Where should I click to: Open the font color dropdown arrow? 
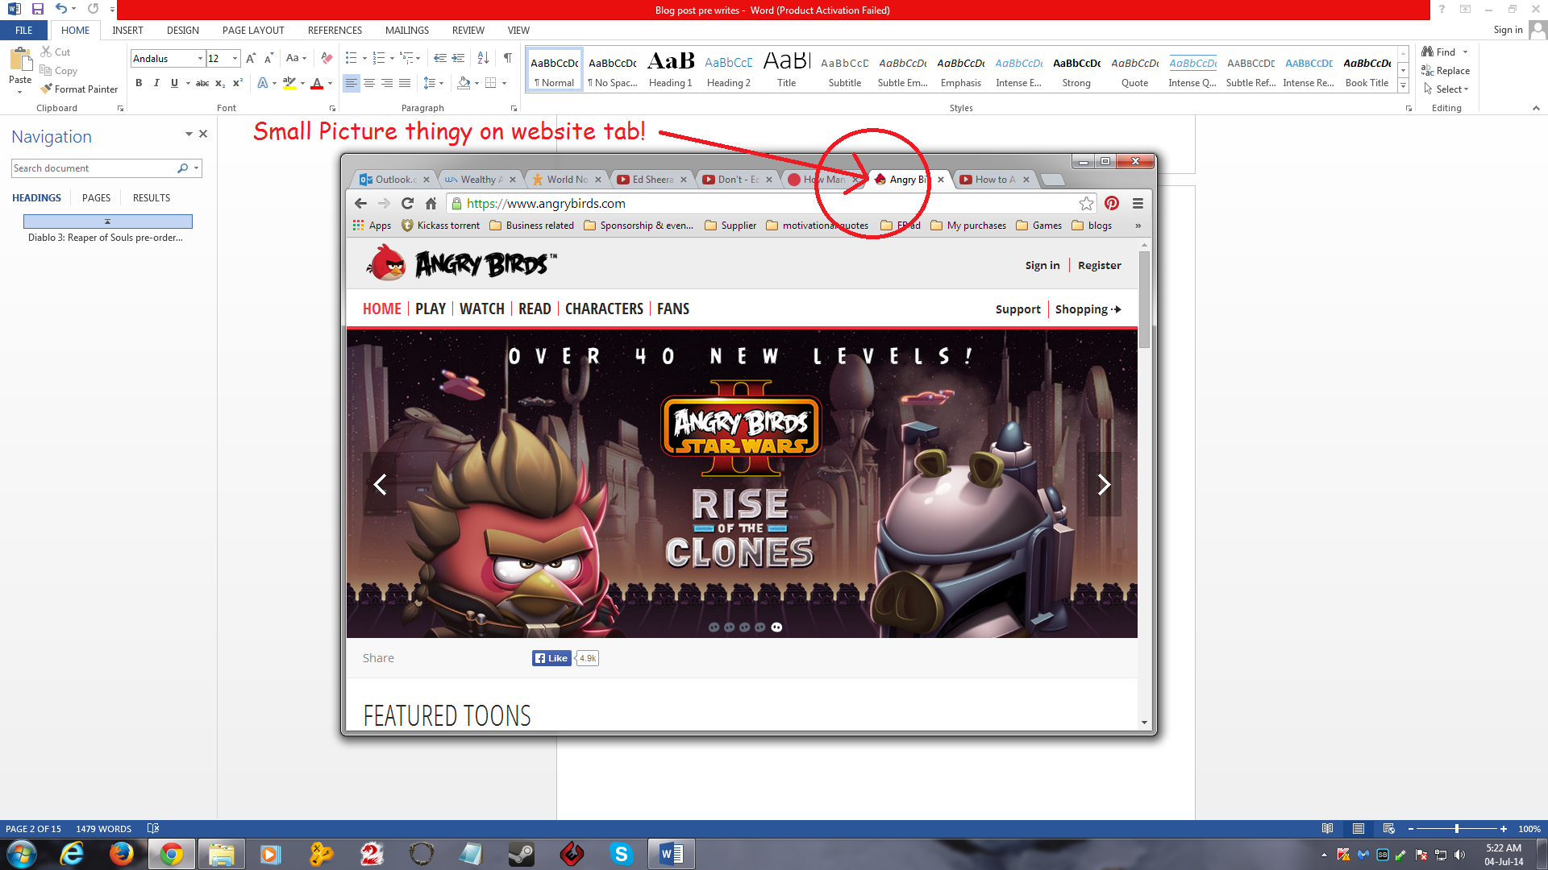(x=330, y=82)
